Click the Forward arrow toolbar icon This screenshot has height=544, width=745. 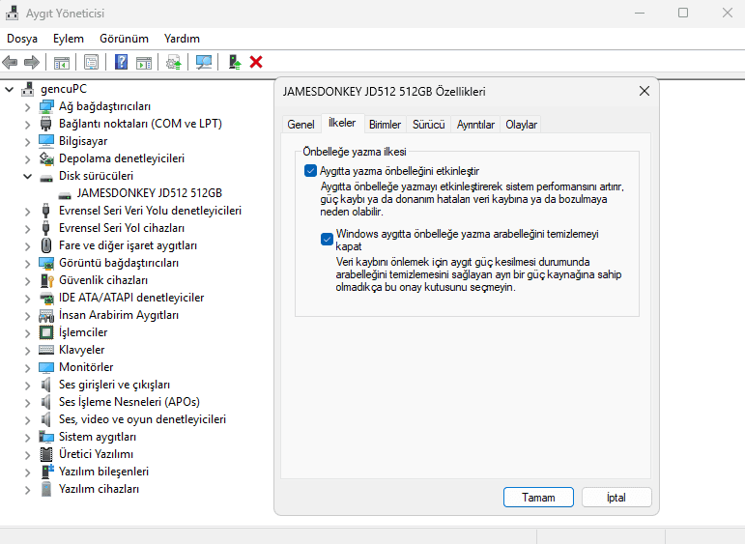[x=31, y=62]
